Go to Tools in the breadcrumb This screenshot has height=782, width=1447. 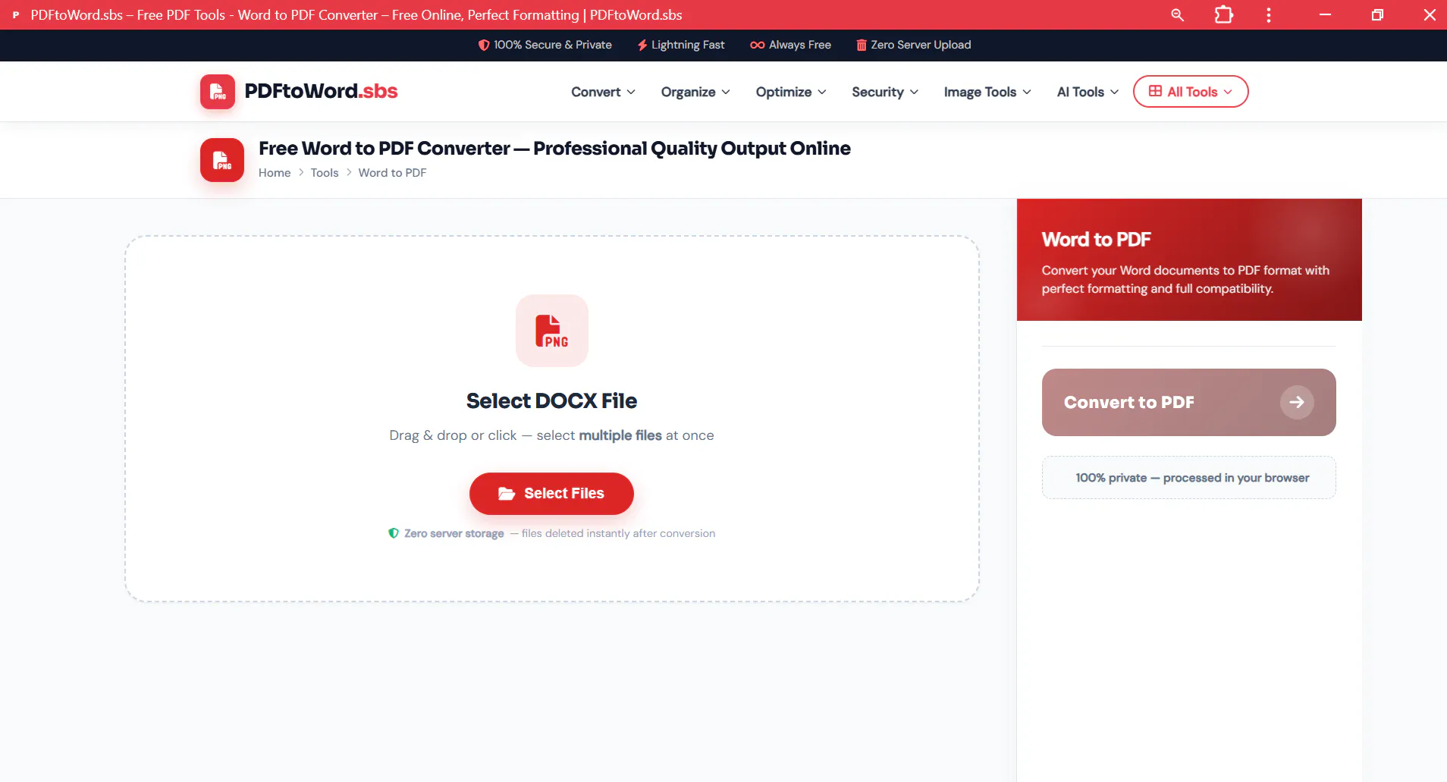[x=325, y=173]
